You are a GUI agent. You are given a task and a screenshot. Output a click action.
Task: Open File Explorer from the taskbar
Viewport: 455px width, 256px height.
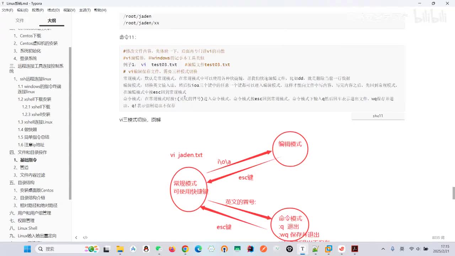(120, 249)
